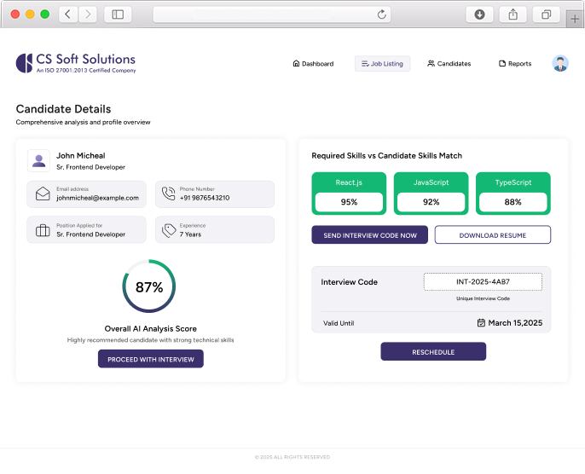The image size is (585, 474).
Task: Click the email envelope icon
Action: point(43,194)
